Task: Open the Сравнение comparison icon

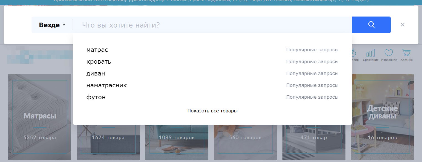Action: click(371, 55)
